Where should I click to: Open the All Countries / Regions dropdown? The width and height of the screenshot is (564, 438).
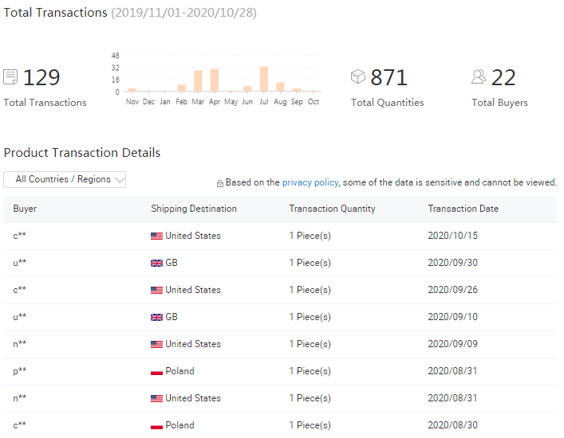click(x=65, y=179)
